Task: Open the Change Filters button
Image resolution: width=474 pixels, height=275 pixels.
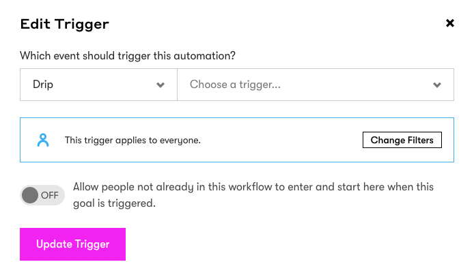Action: [x=402, y=140]
